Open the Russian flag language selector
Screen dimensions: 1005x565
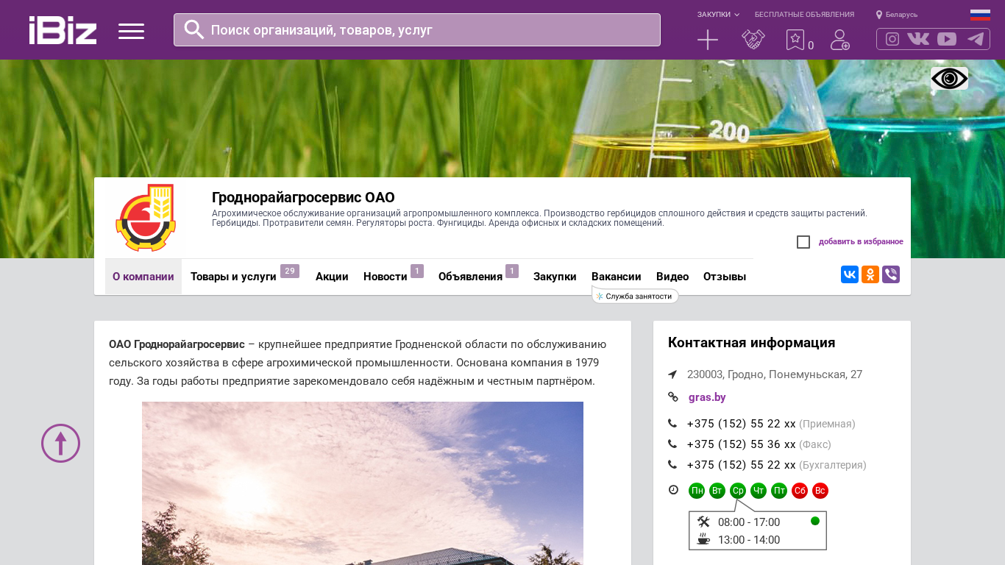pyautogui.click(x=980, y=15)
